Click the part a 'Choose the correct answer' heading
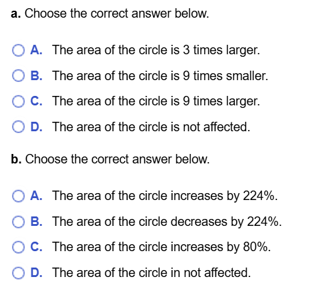The width and height of the screenshot is (323, 289). [110, 13]
